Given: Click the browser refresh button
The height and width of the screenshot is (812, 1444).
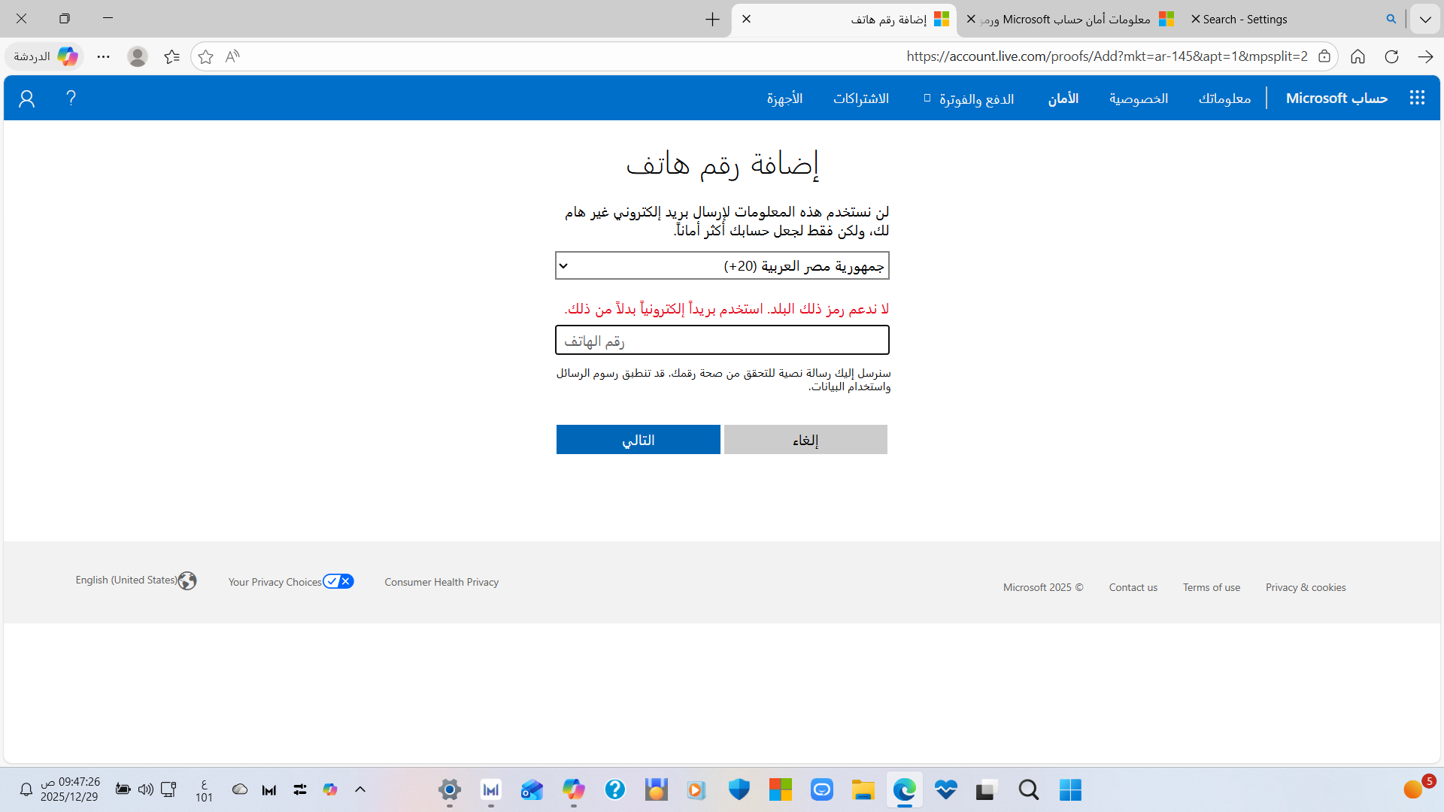Looking at the screenshot, I should point(1391,56).
